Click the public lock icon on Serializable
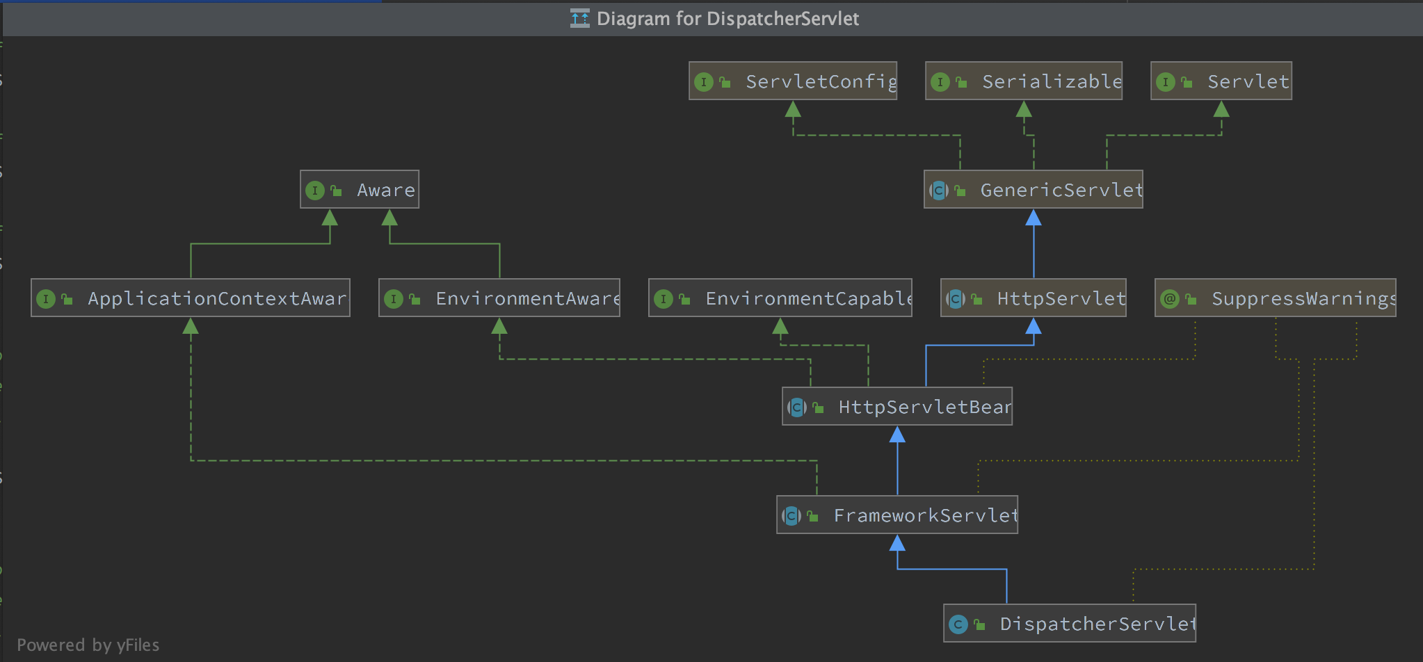This screenshot has width=1423, height=662. (961, 83)
